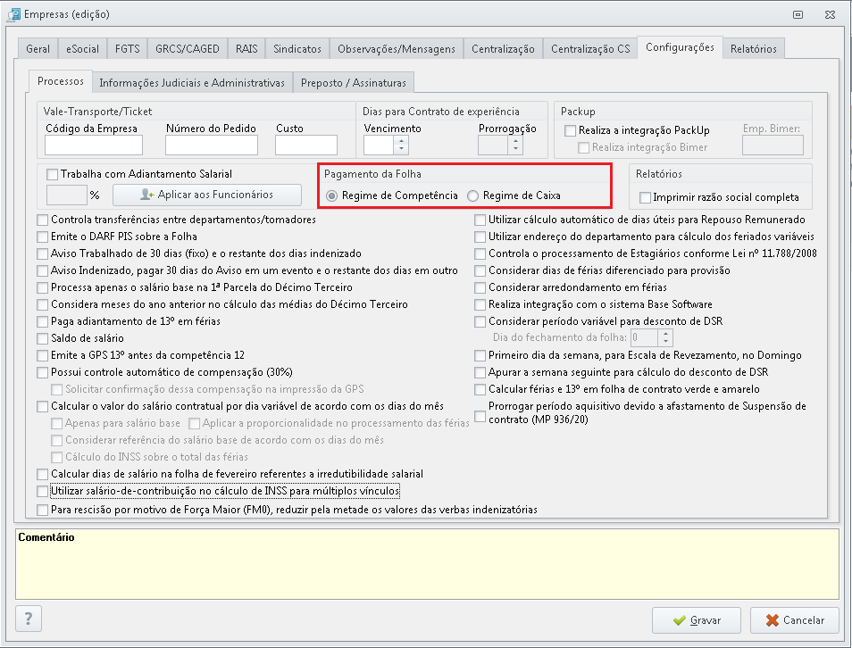
Task: Click inside the Comentário text area
Action: [x=427, y=564]
